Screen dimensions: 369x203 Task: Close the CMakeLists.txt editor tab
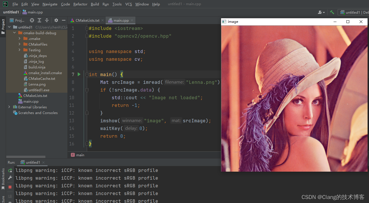click(103, 21)
